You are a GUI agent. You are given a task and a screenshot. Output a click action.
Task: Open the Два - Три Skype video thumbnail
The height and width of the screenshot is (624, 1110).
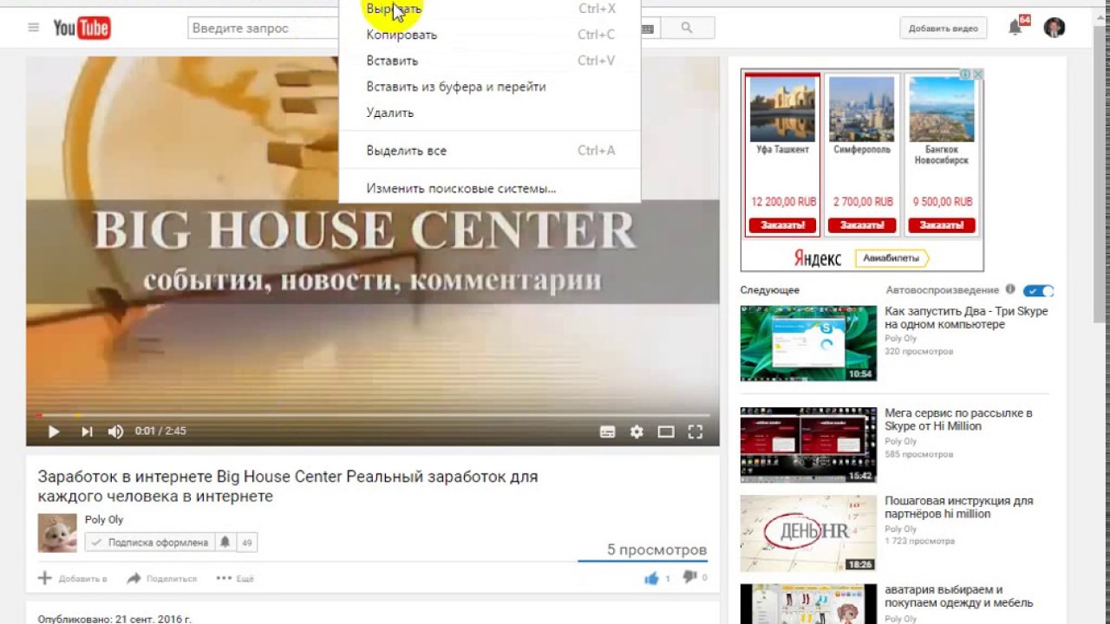pos(808,343)
